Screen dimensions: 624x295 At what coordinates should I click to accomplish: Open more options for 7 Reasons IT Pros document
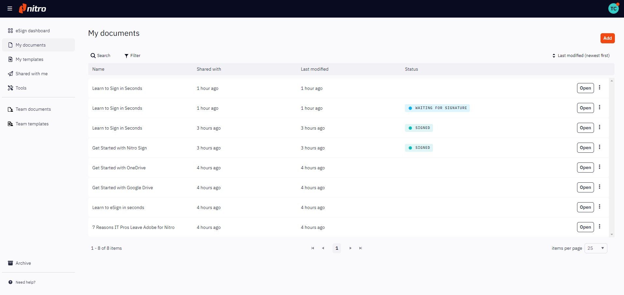click(x=599, y=227)
